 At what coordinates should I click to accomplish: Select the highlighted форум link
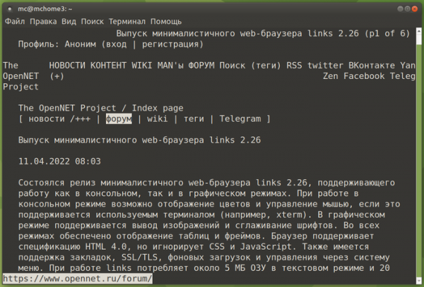tap(119, 119)
